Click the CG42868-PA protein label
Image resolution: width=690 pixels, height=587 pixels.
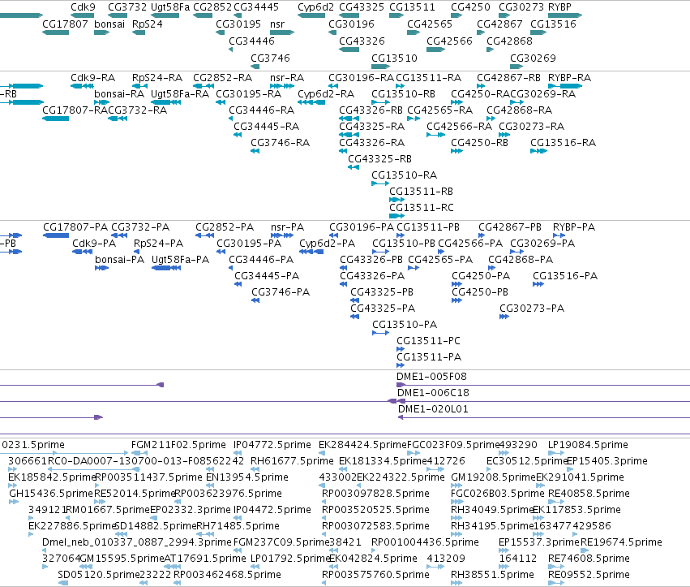click(x=521, y=260)
